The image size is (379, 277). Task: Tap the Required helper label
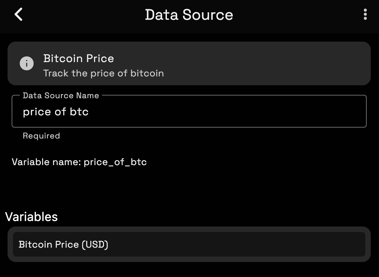(x=41, y=136)
